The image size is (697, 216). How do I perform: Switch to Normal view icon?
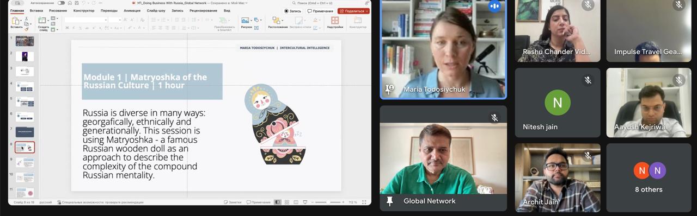click(x=278, y=202)
